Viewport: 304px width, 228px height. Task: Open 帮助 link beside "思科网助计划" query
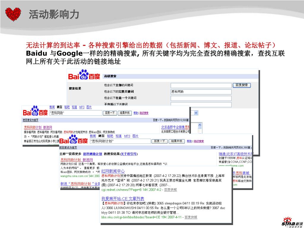[189, 141]
